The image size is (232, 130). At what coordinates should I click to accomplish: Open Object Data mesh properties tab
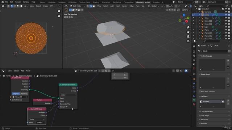[x=194, y=100]
